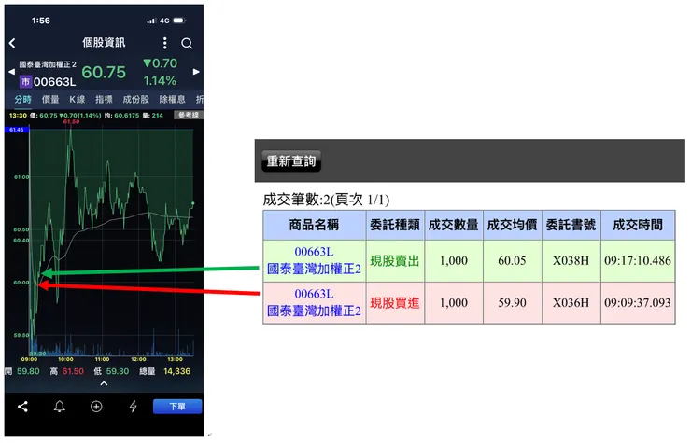Viewport: 691px width, 443px height.
Task: Tap the search magnifier icon
Action: (x=187, y=43)
